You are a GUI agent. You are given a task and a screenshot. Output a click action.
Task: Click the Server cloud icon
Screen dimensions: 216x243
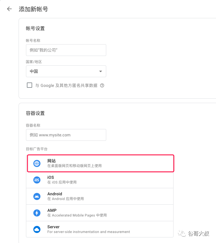(37, 229)
